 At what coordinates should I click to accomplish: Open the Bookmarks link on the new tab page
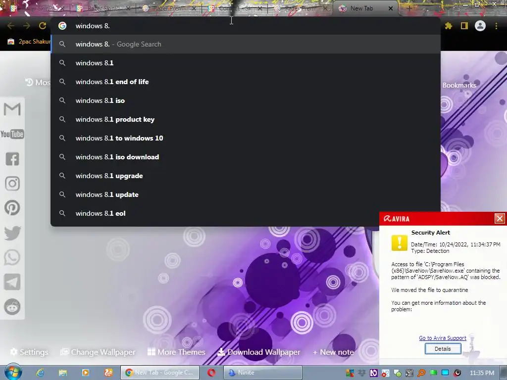[459, 85]
